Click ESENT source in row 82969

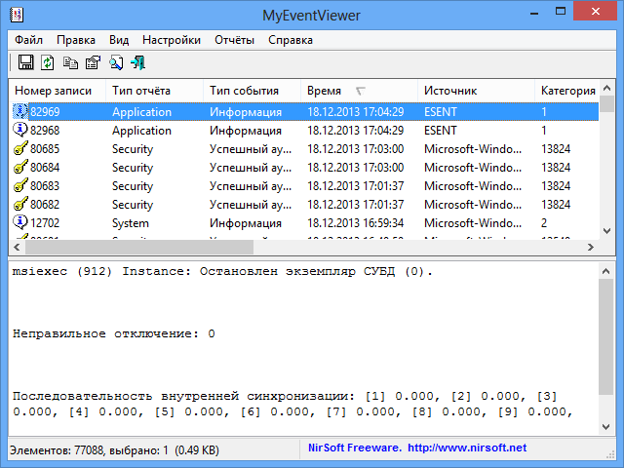coord(441,112)
